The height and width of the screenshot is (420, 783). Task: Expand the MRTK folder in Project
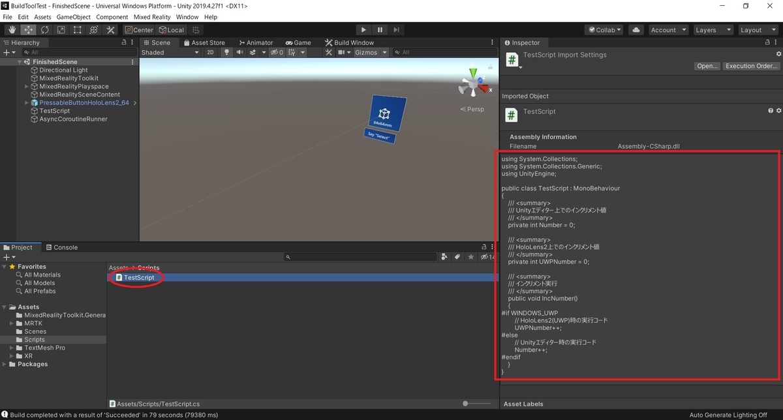click(x=12, y=323)
